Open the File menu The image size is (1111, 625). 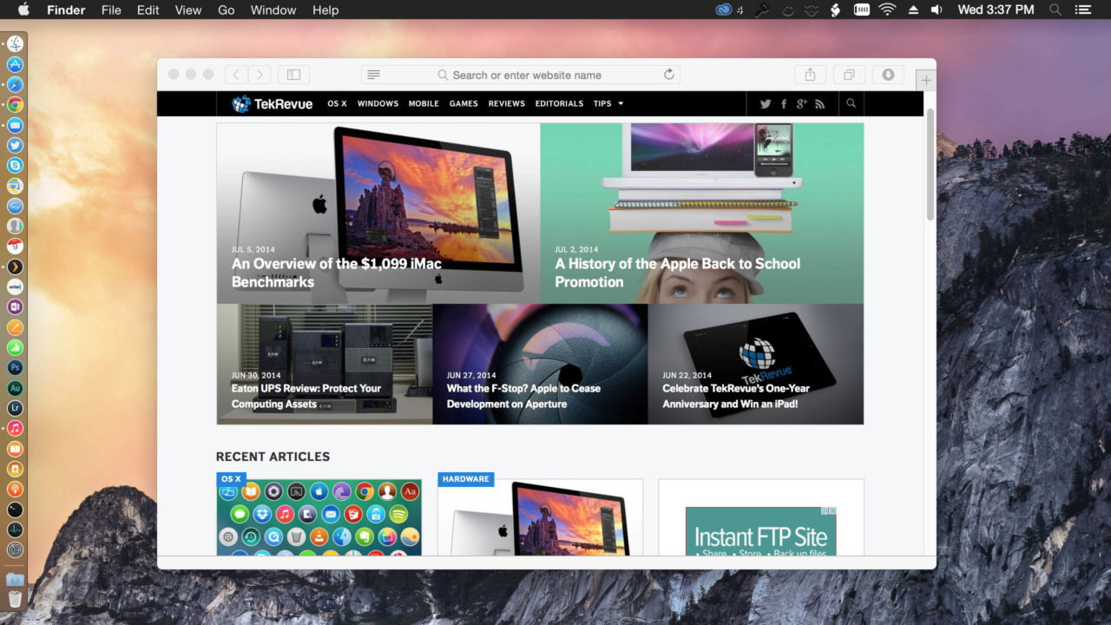point(111,10)
